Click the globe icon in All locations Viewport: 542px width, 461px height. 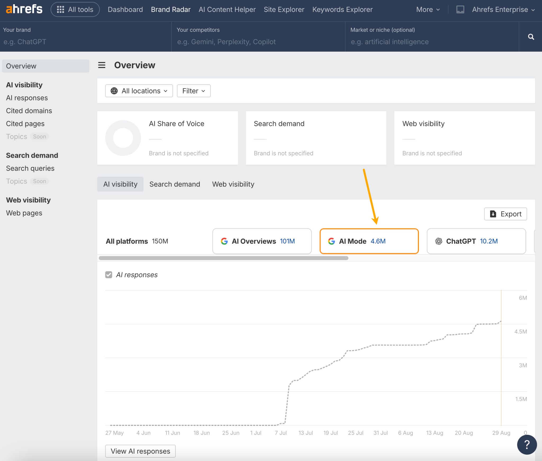click(x=114, y=91)
